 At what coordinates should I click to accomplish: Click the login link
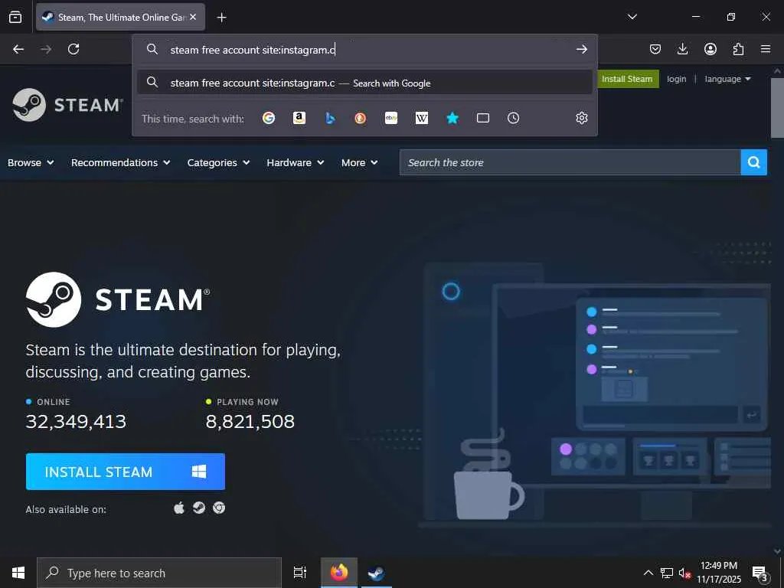click(677, 79)
